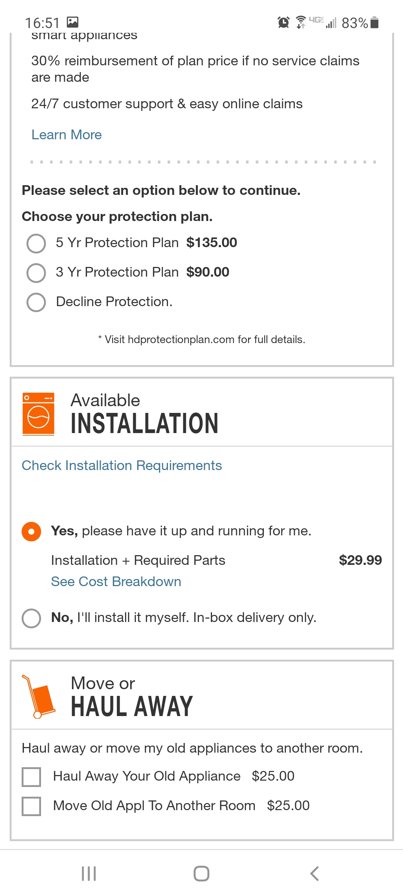Check Move Old Appl To Another Room

tap(32, 805)
